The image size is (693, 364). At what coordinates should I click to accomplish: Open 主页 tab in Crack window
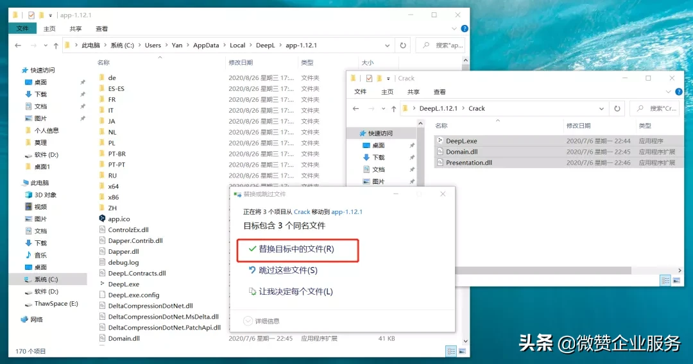[387, 92]
